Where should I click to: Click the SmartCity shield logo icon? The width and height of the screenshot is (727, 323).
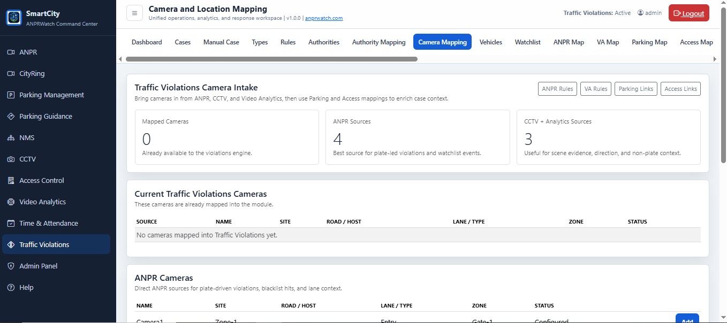pos(14,18)
